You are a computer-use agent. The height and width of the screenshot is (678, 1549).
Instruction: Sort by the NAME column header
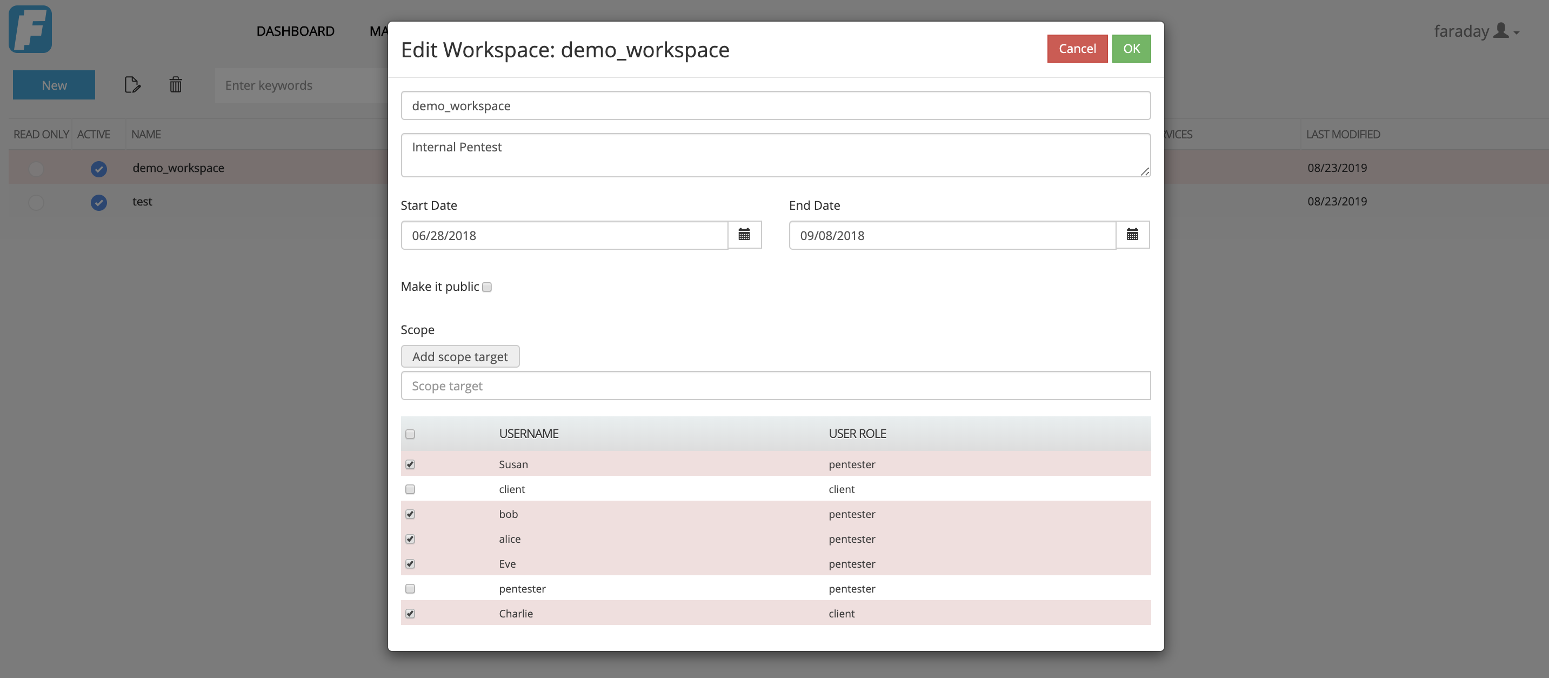146,134
